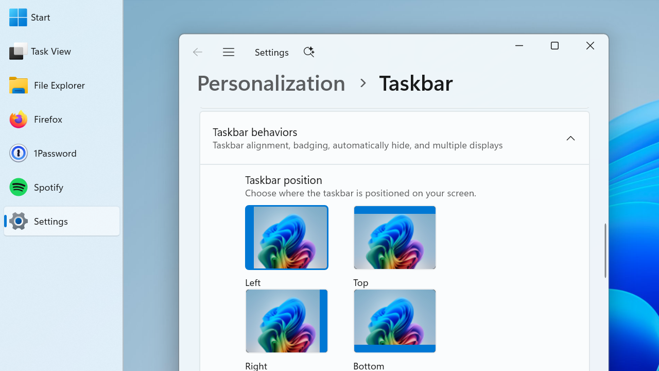This screenshot has height=371, width=659.
Task: Select the Right taskbar position thumbnail
Action: [287, 321]
